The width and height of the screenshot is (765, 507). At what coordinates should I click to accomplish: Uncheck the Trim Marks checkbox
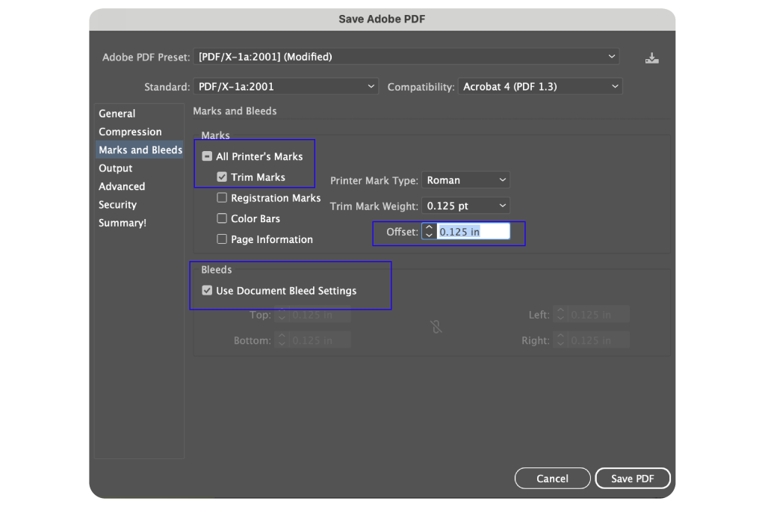(x=222, y=177)
